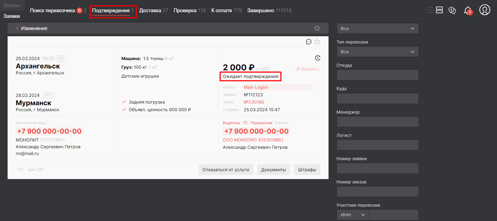Switch to Поиск перевозчика tab
The height and width of the screenshot is (221, 497).
[x=52, y=10]
